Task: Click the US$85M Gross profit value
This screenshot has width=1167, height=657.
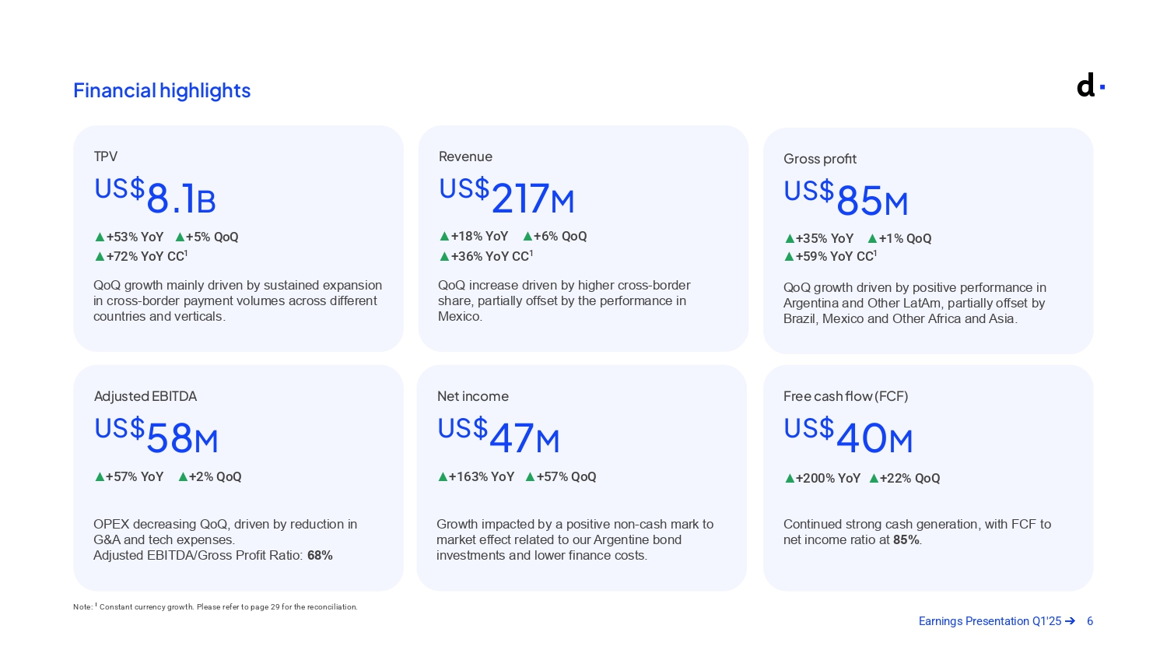Action: tap(846, 199)
